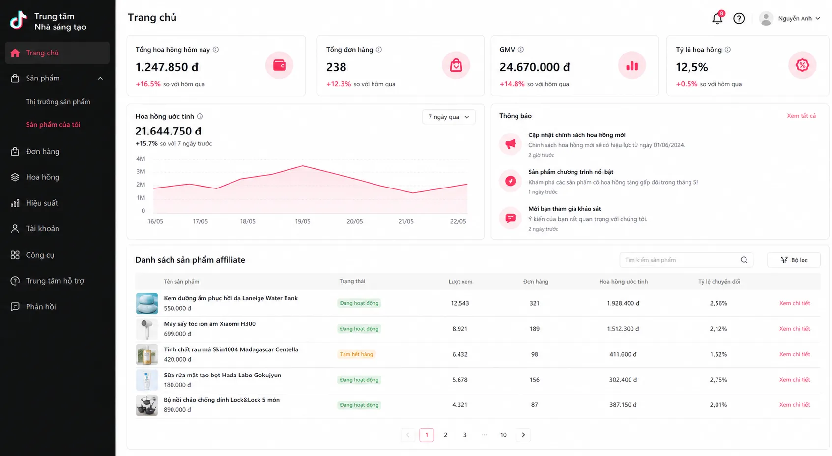Click the Tìm kiếm sản phẩm search field
The height and width of the screenshot is (456, 832).
687,260
